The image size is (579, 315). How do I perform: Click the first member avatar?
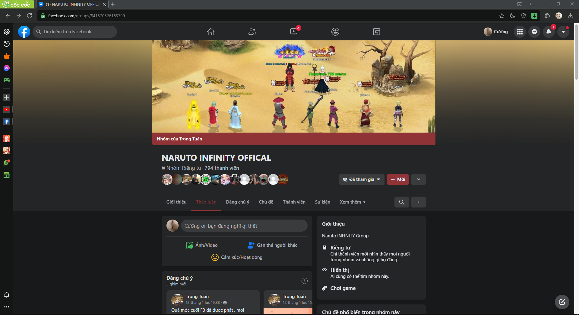[167, 179]
